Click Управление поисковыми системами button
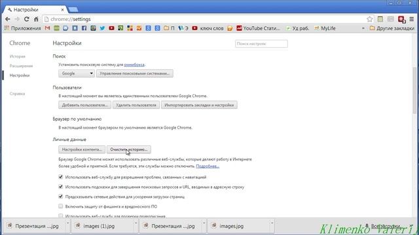 point(135,73)
